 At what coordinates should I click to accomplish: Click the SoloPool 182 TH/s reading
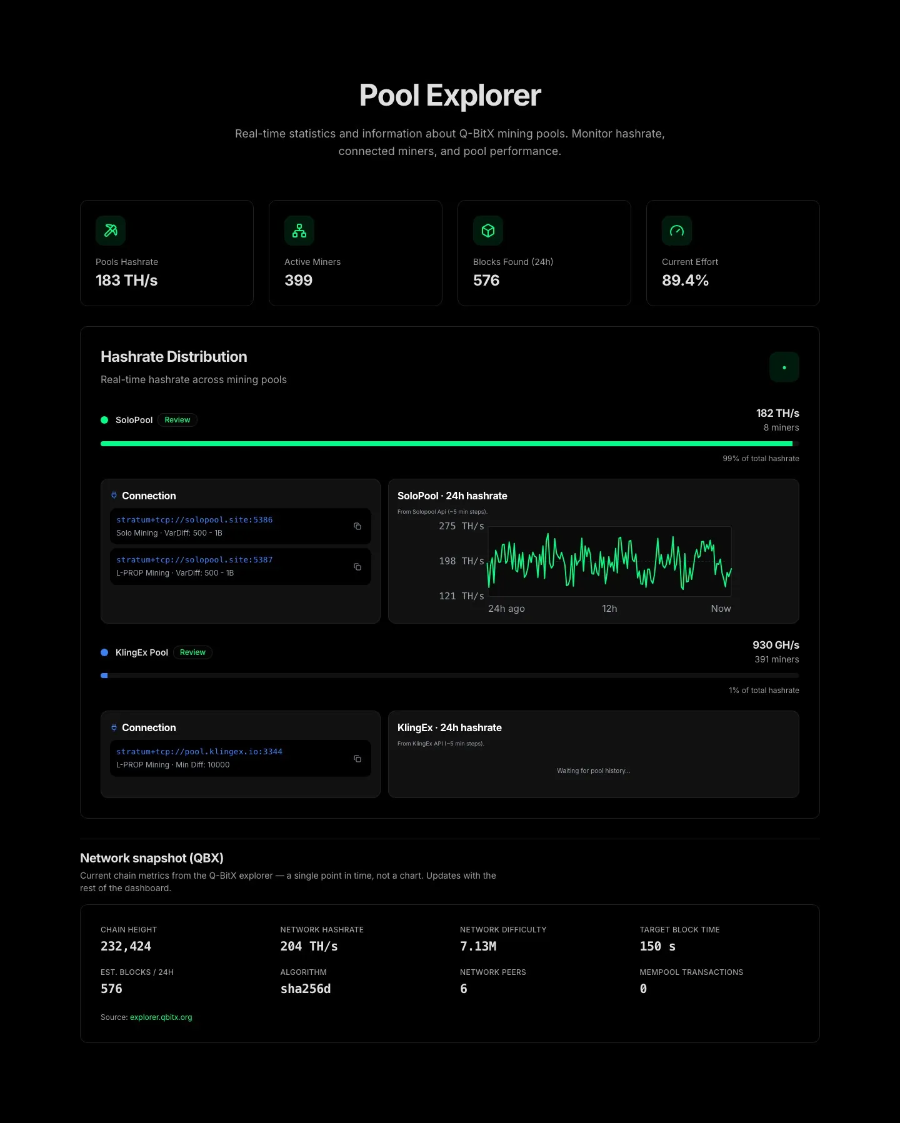(777, 413)
